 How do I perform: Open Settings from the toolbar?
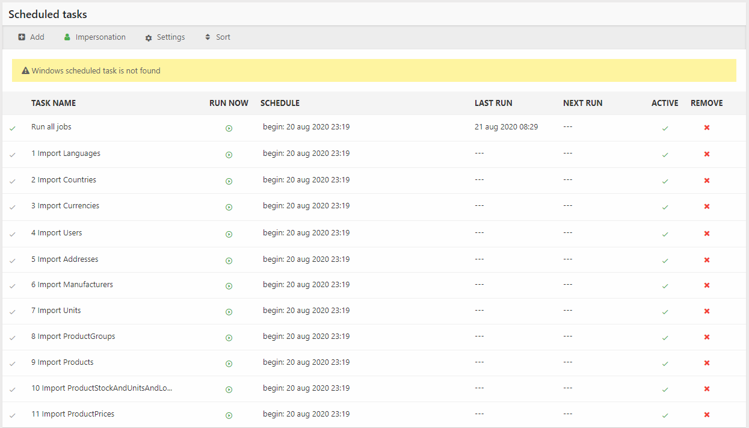pos(165,37)
